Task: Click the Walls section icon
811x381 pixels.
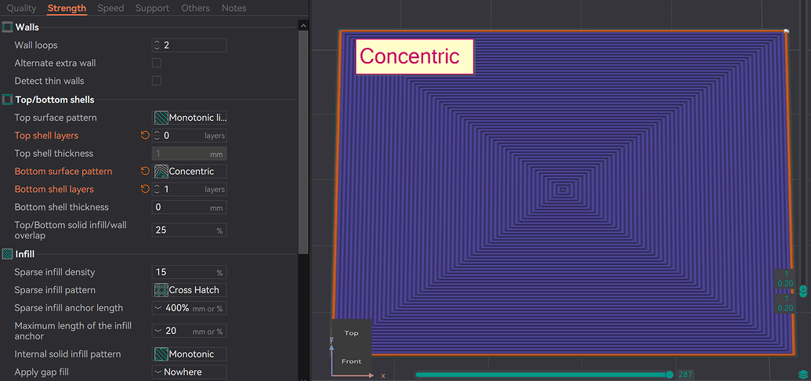Action: (x=7, y=27)
